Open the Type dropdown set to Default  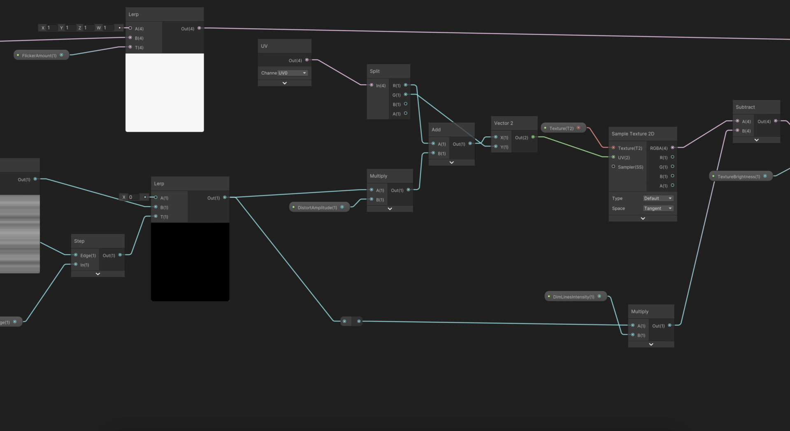tap(658, 198)
